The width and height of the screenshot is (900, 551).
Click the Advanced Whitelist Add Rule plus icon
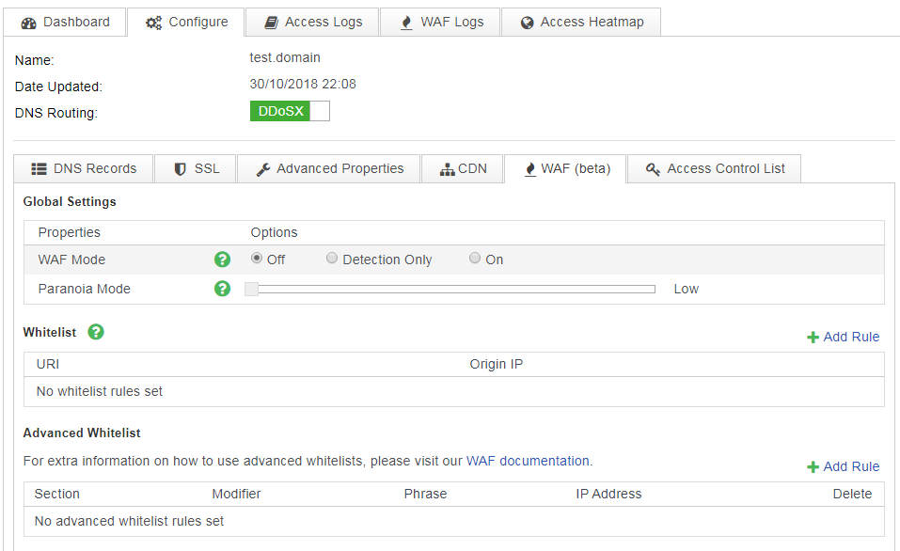813,467
